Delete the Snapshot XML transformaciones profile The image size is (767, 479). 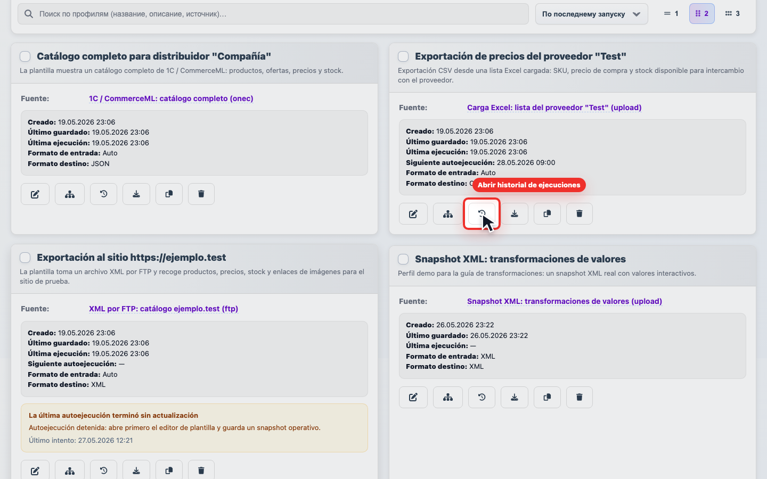point(580,397)
